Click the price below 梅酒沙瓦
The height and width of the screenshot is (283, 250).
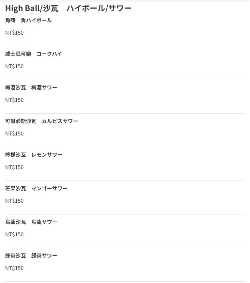14,100
